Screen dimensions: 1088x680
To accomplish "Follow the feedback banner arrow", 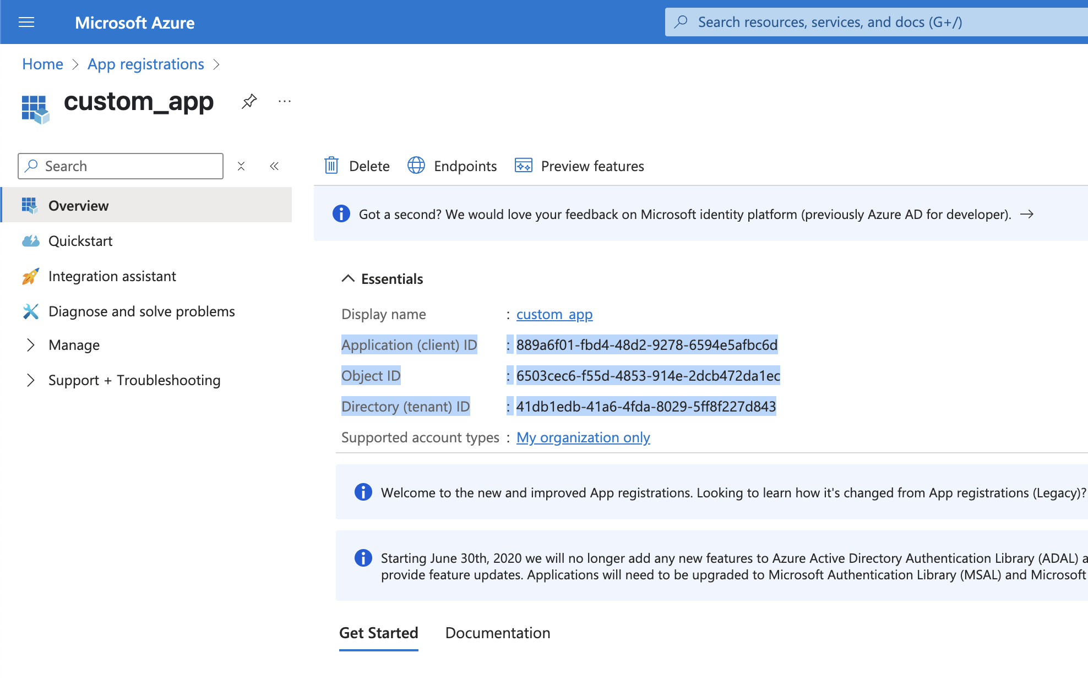I will point(1027,214).
